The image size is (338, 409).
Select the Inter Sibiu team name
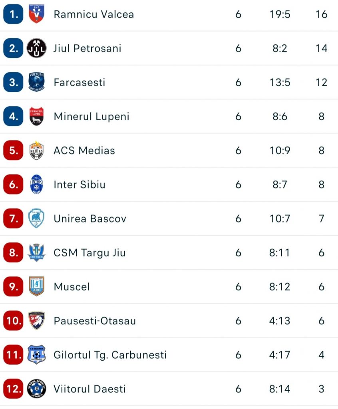[x=80, y=185]
